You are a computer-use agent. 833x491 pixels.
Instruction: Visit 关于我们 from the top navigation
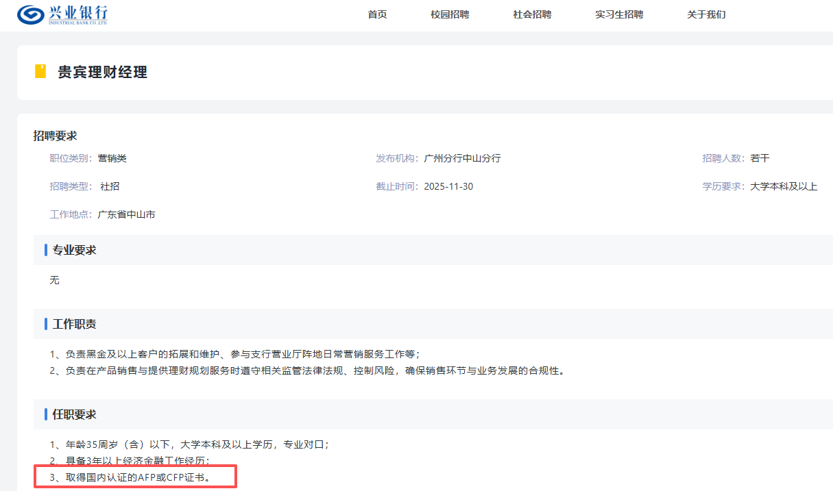[706, 14]
